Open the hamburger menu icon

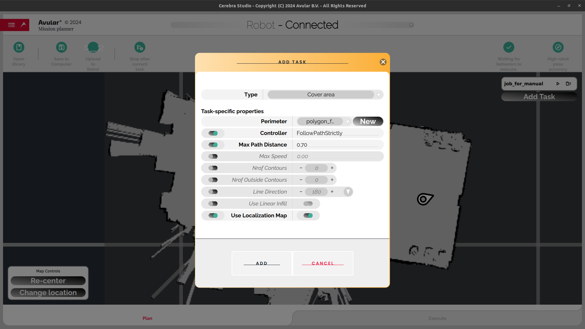(11, 25)
